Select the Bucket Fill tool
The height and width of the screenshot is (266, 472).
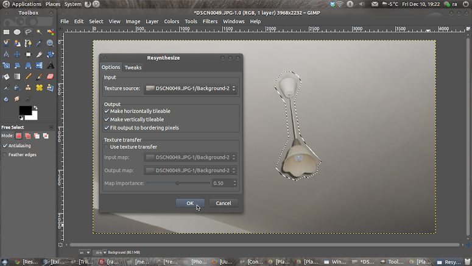(x=6, y=77)
